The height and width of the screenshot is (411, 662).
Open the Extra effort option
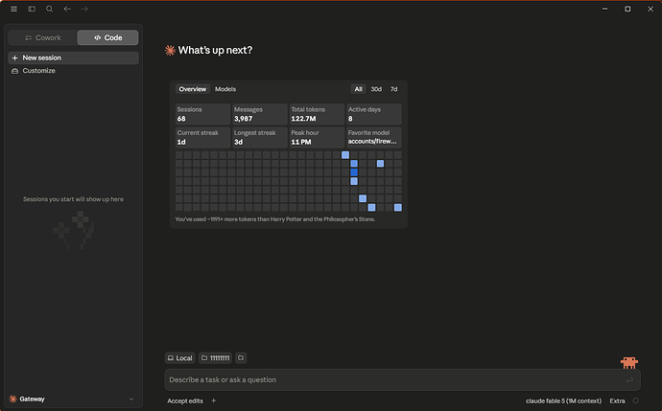[617, 400]
